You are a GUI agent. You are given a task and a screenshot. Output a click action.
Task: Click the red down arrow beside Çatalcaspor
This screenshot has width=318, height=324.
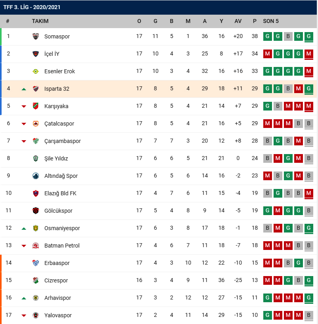pyautogui.click(x=24, y=124)
